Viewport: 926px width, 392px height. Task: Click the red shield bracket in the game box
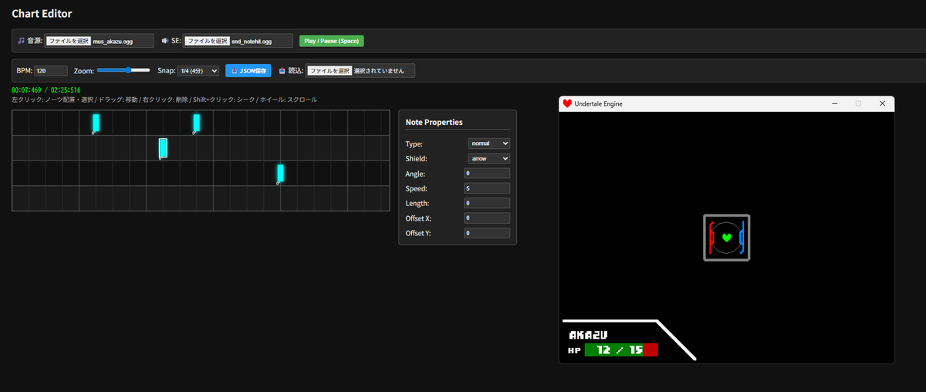[711, 238]
